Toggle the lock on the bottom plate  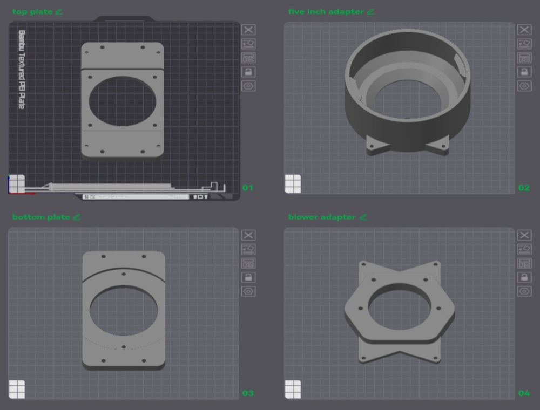pos(248,277)
